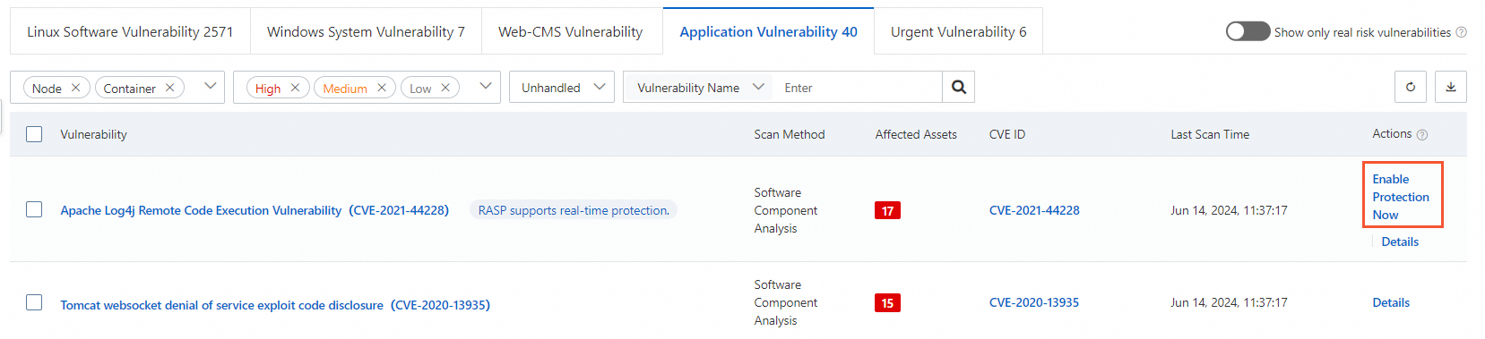Click Enable Protection Now link
1485x339 pixels.
pos(1401,197)
